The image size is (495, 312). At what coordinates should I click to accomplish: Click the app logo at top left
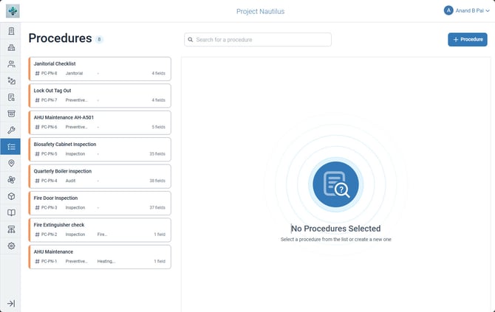[13, 11]
